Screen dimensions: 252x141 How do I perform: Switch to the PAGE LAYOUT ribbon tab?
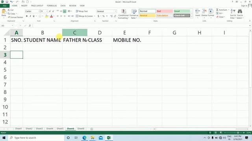(x=37, y=6)
